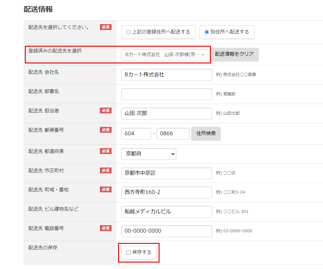Click the example text 例) 営業部
Viewport: 323px width, 269px height.
(226, 94)
